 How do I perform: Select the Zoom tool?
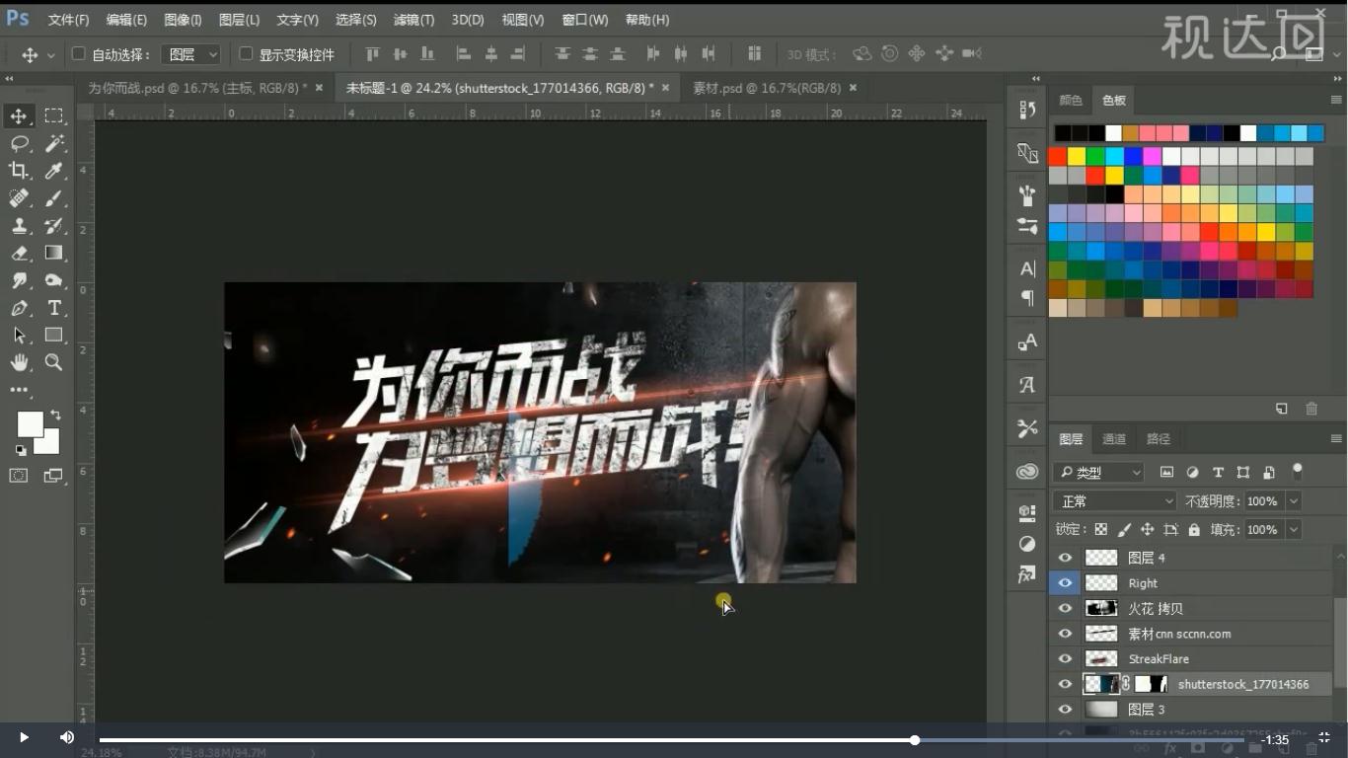click(x=53, y=362)
